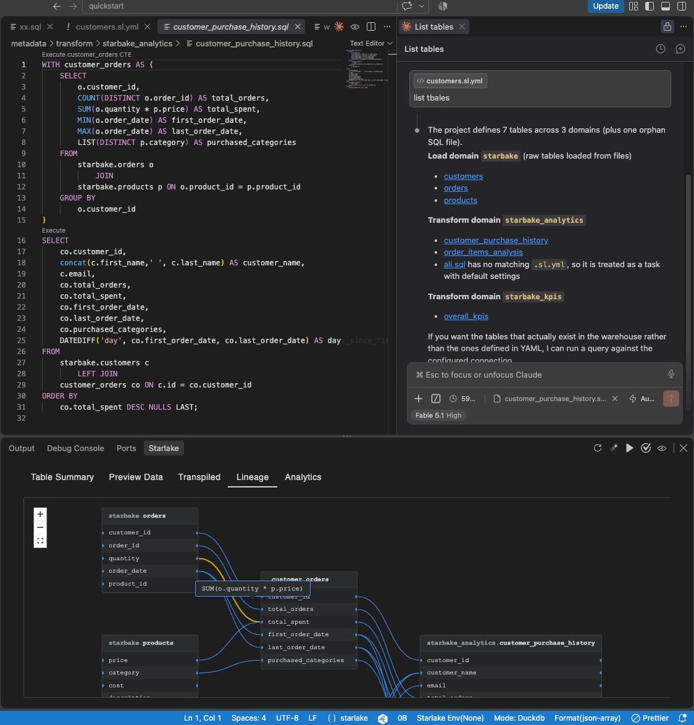
Task: Open the chat icon in title bar
Action: [x=407, y=6]
